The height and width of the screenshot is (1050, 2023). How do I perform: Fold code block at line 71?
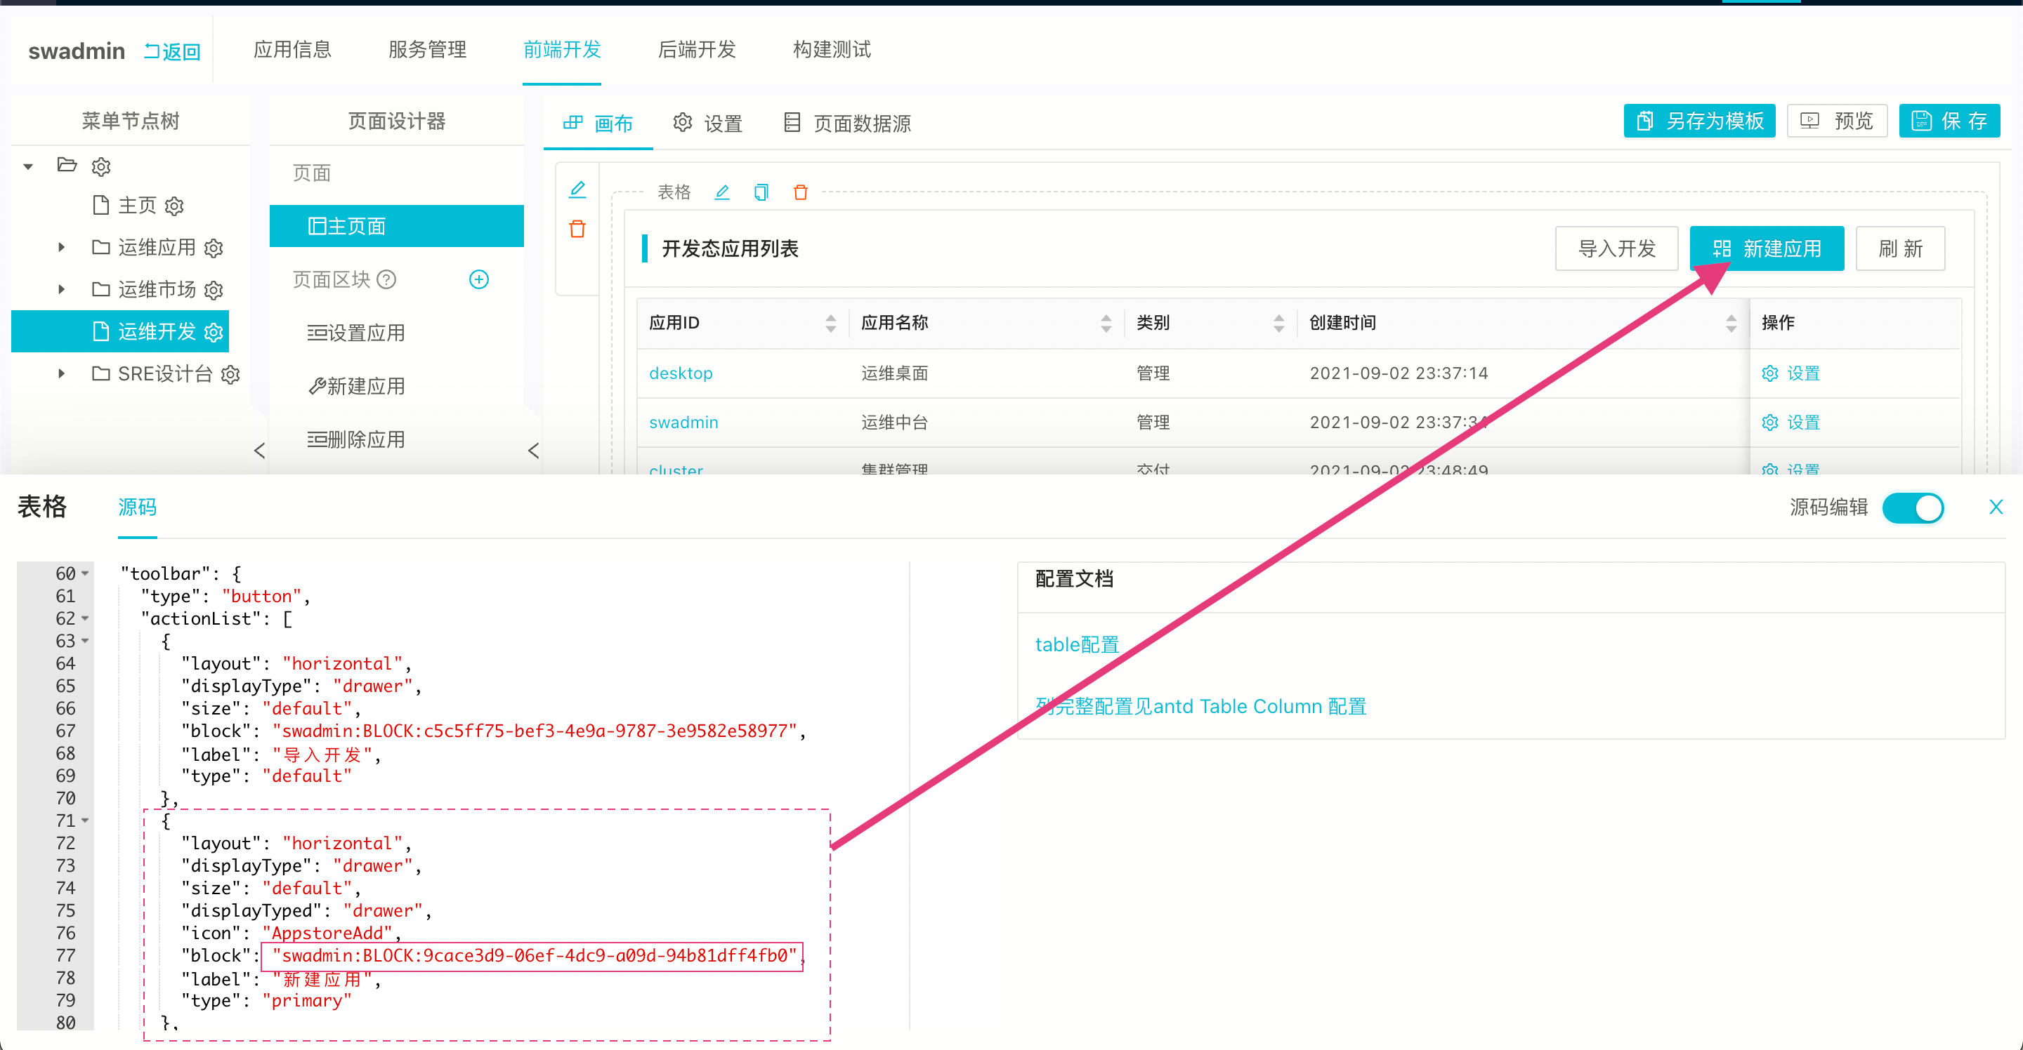tap(85, 821)
